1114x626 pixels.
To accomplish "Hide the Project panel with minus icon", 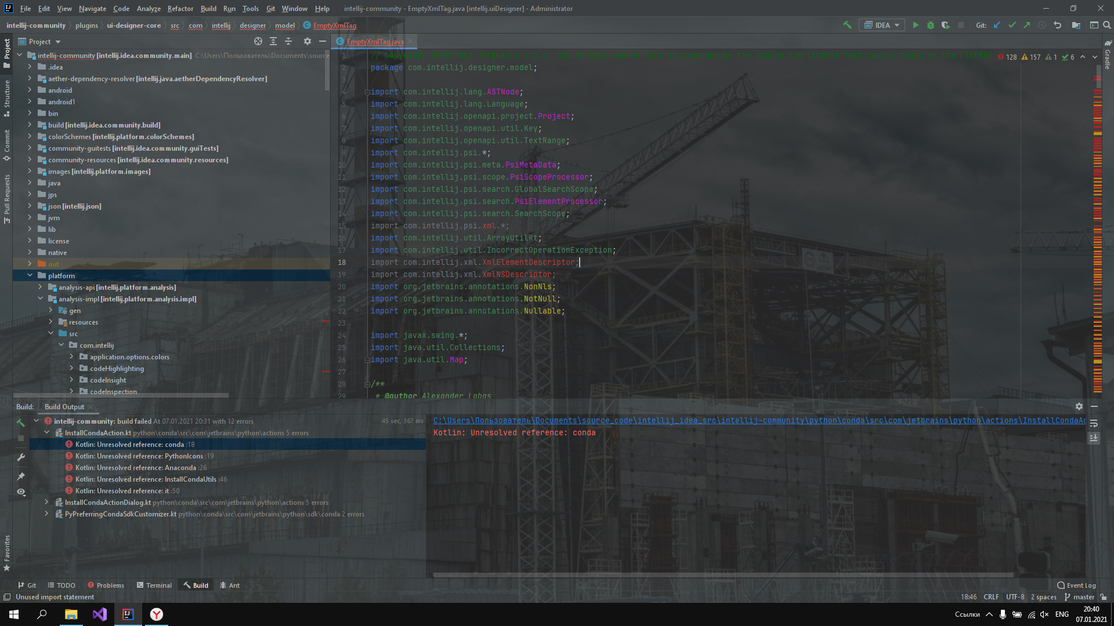I will [323, 41].
